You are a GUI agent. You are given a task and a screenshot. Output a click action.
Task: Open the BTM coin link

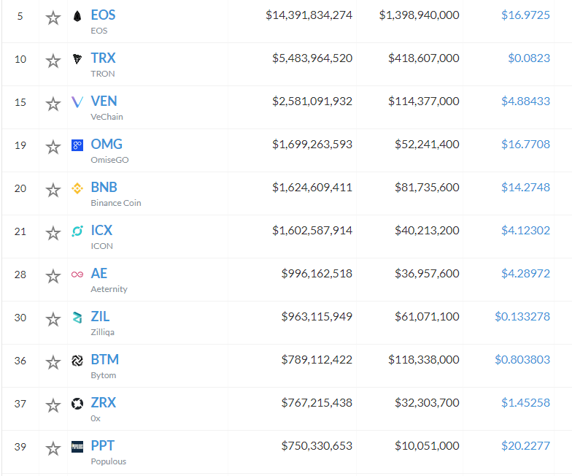(x=105, y=359)
